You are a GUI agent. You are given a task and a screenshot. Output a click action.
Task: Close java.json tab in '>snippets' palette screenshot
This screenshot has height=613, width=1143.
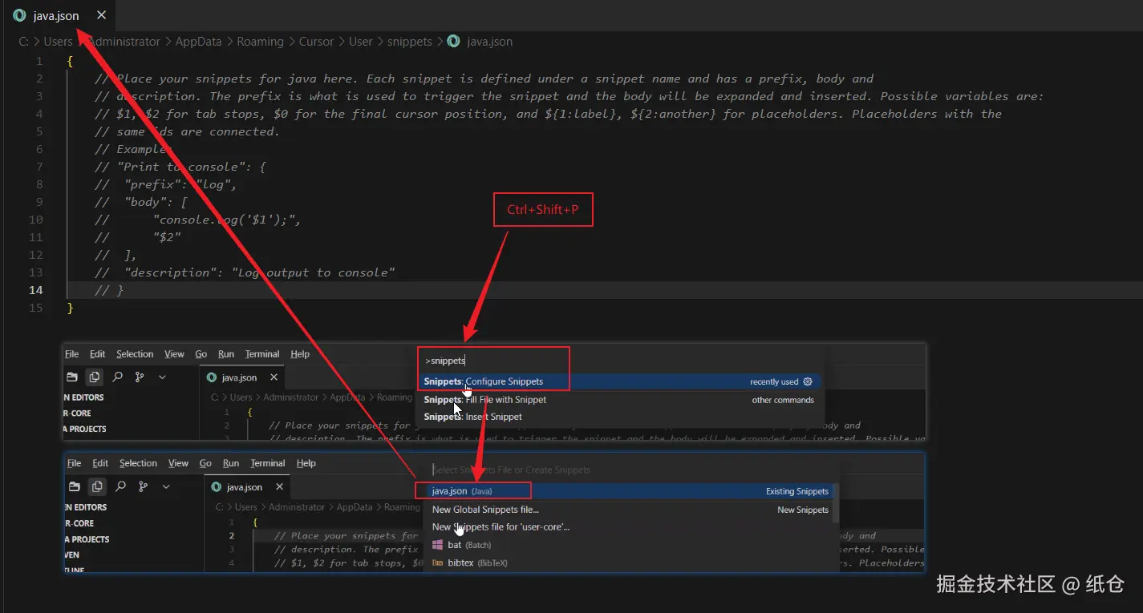point(274,377)
